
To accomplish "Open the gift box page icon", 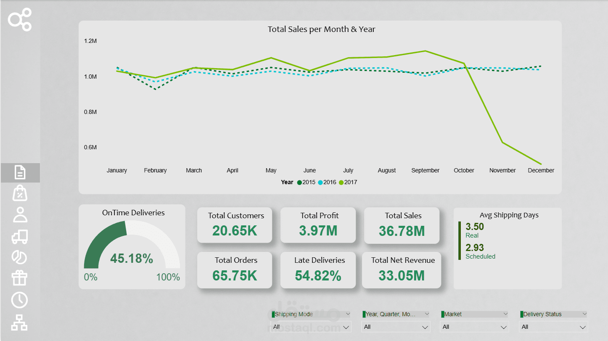I will (20, 278).
